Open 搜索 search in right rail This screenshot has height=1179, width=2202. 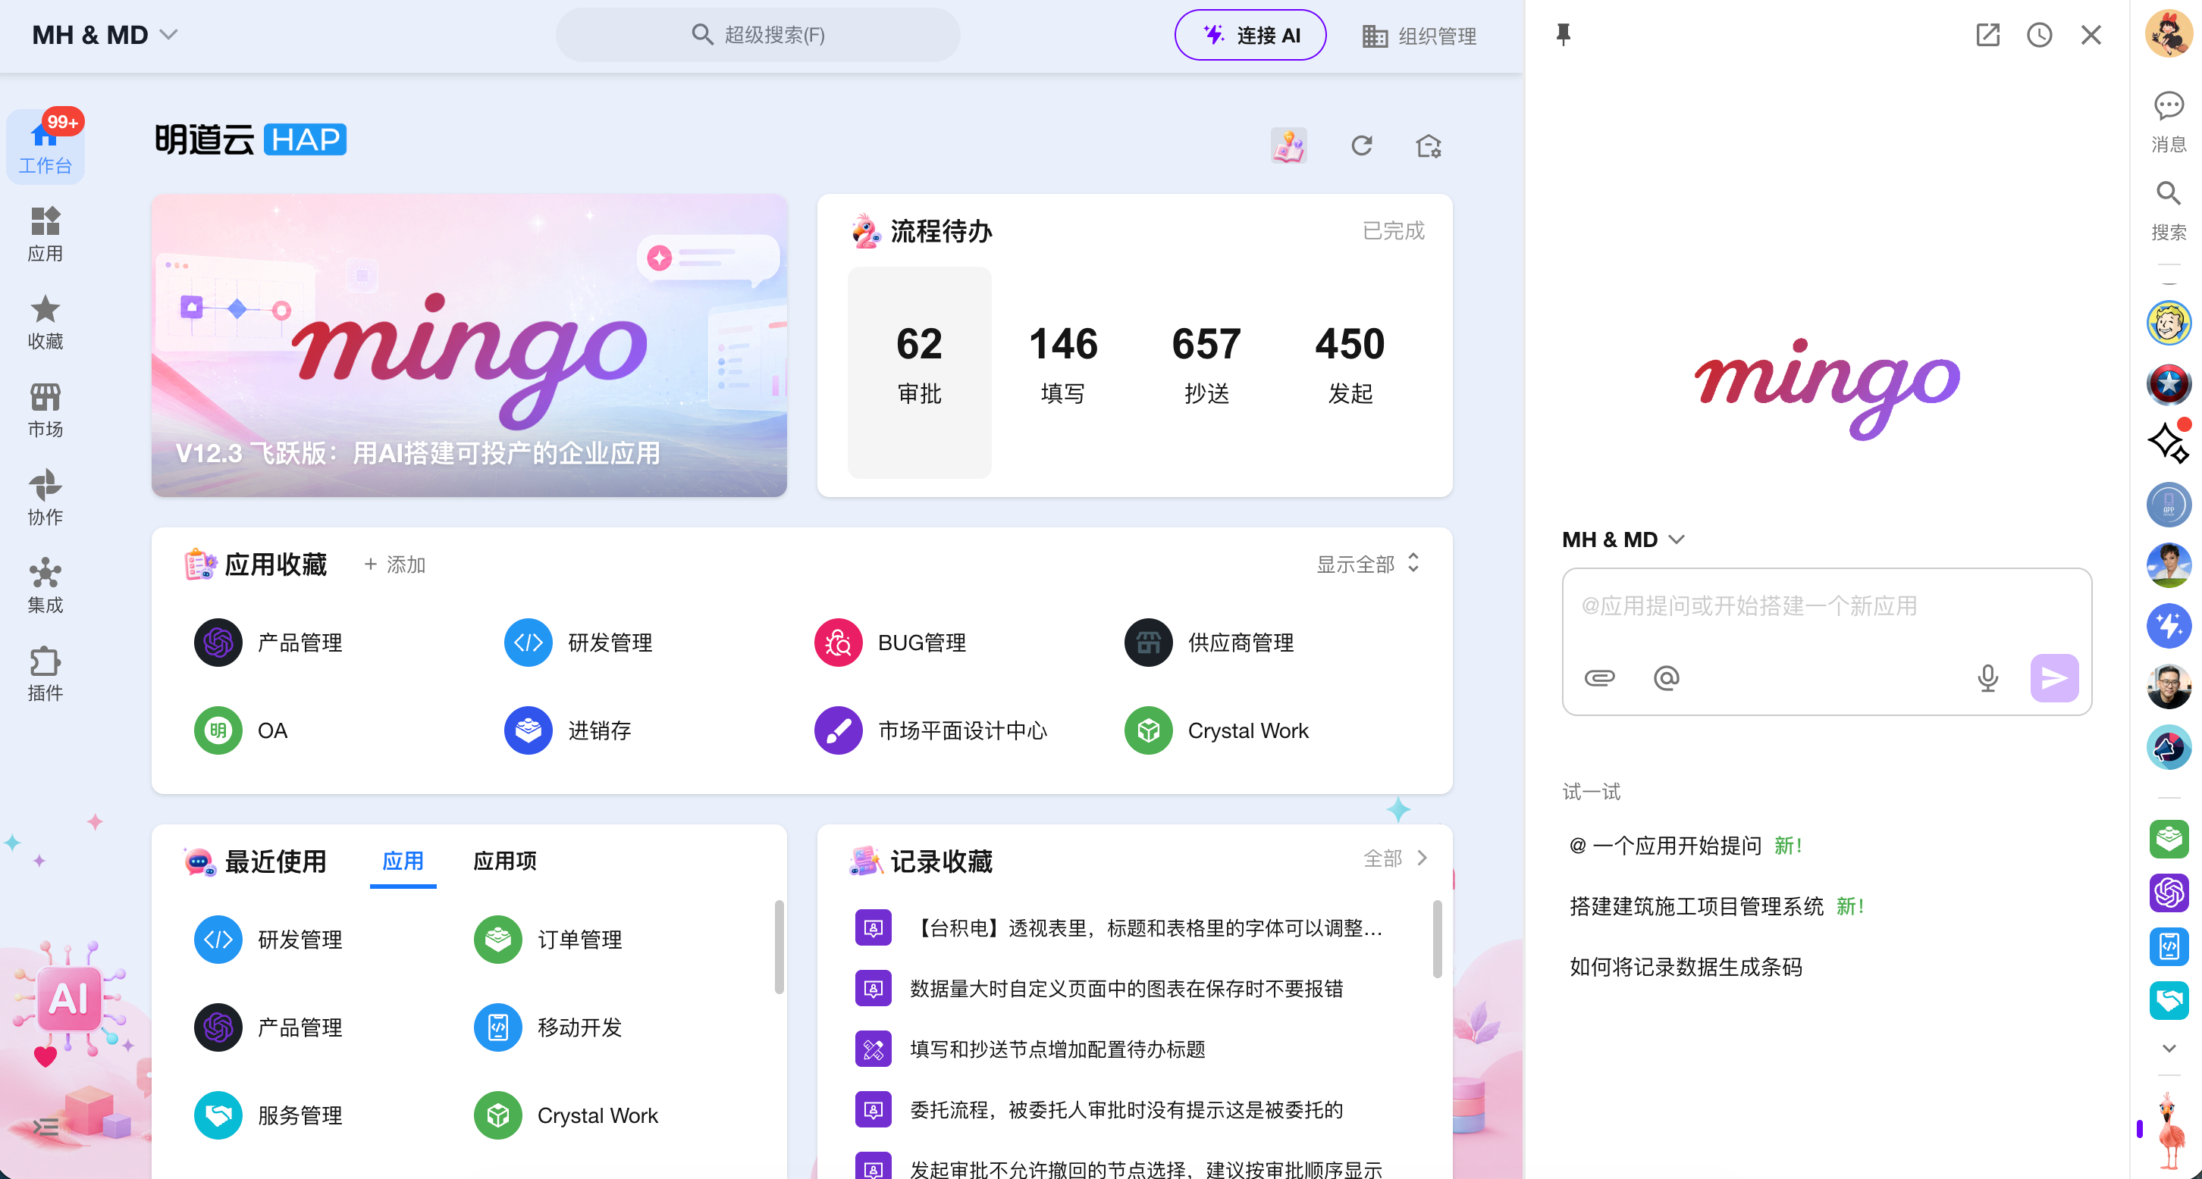(x=2169, y=210)
